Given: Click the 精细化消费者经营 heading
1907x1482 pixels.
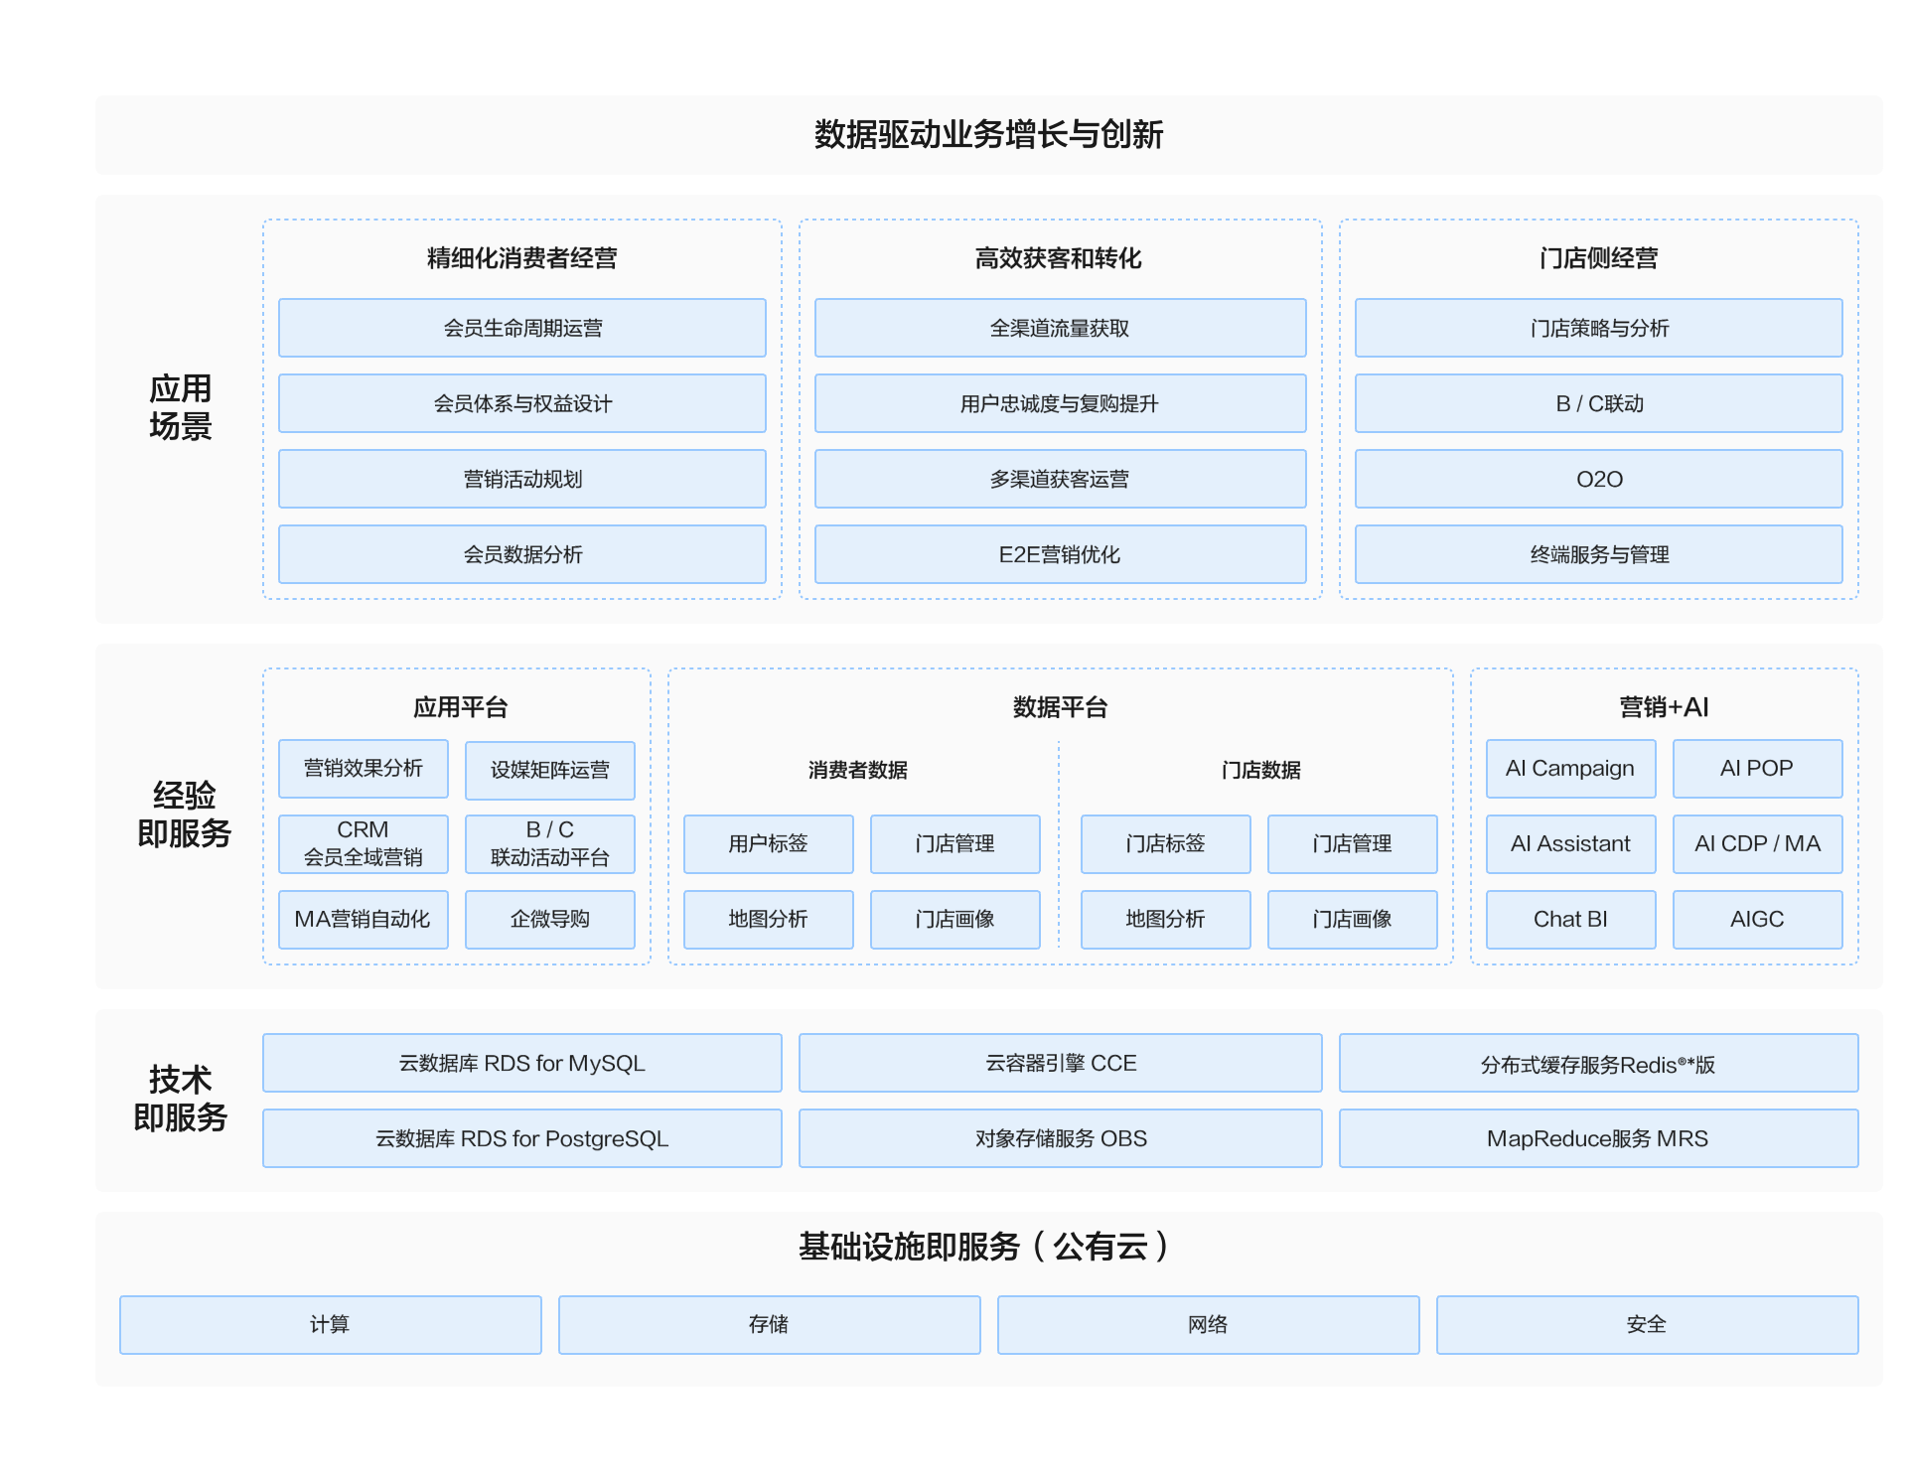Looking at the screenshot, I should click(522, 258).
